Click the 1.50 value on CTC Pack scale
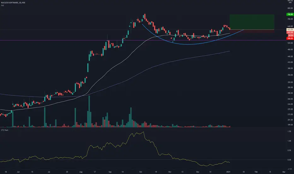The image size is (294, 174). 289,132
